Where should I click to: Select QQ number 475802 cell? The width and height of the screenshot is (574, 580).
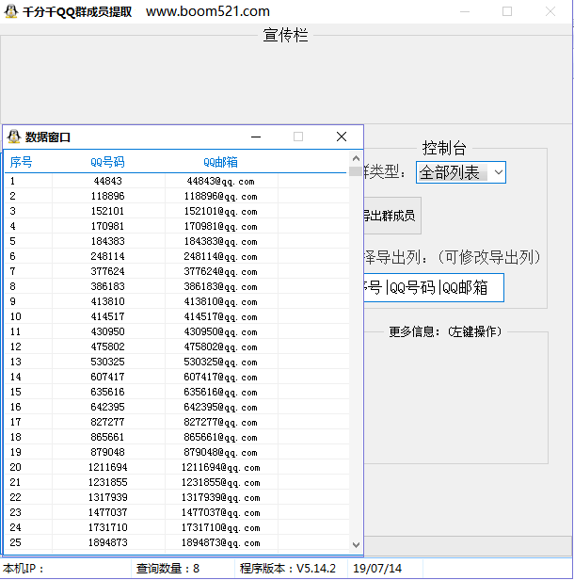[107, 346]
